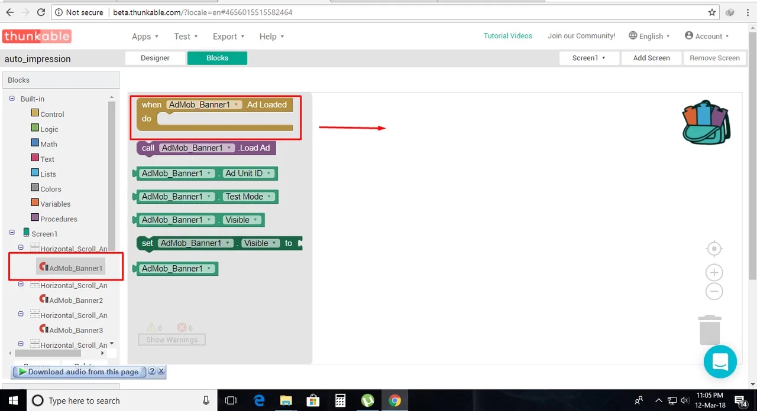Open the backpack icon in workspace
The image size is (757, 411).
(706, 122)
